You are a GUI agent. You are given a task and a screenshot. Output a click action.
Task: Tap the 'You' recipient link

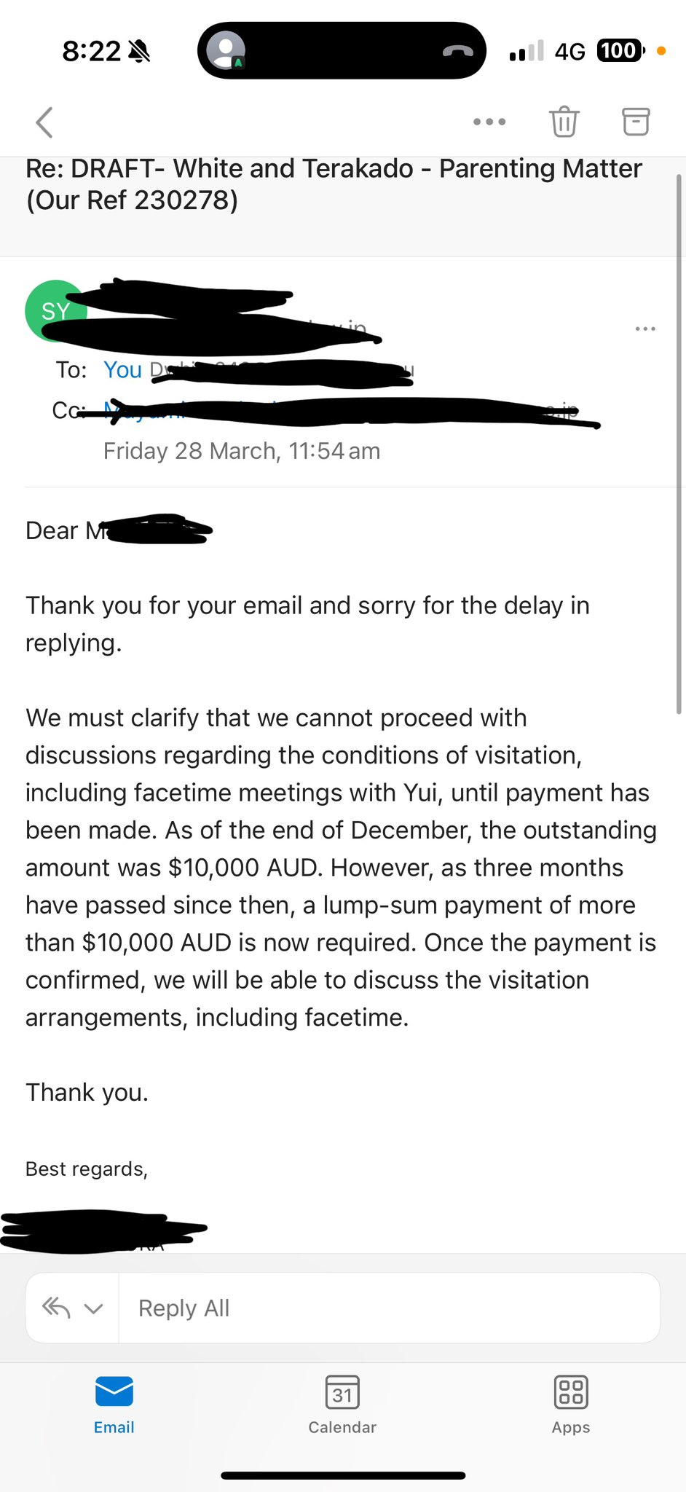point(122,370)
